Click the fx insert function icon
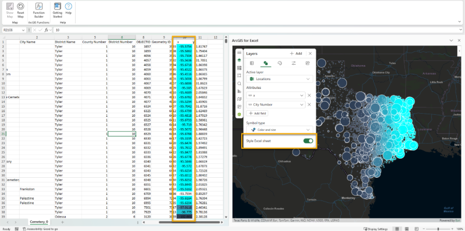Screen dimensions: 465x231 pyautogui.click(x=46, y=30)
